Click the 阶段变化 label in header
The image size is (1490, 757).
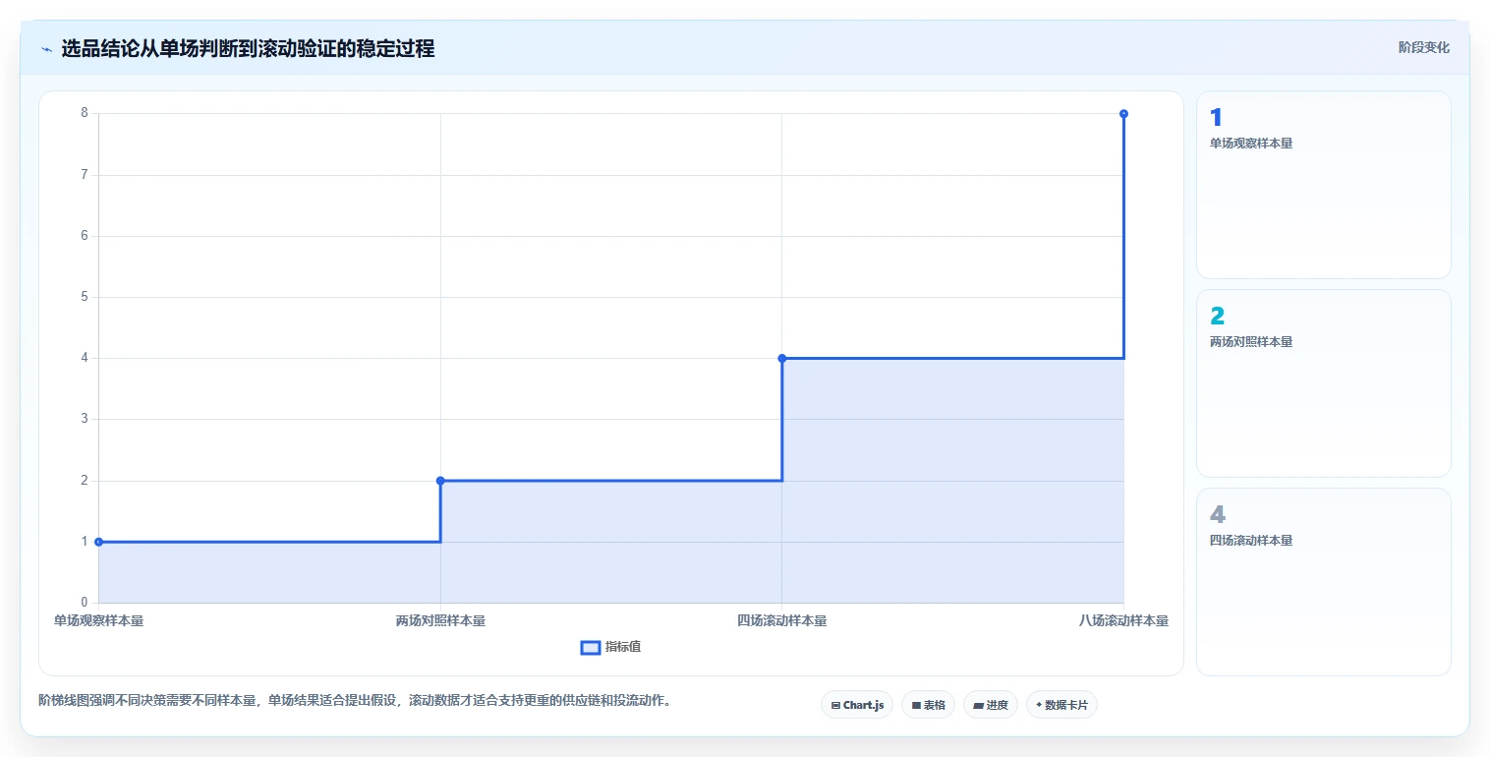pyautogui.click(x=1423, y=47)
